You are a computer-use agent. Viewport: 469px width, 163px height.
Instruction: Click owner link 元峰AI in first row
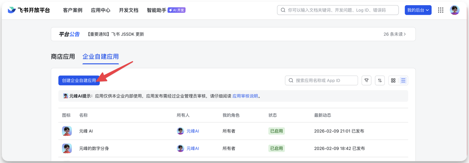point(193,131)
